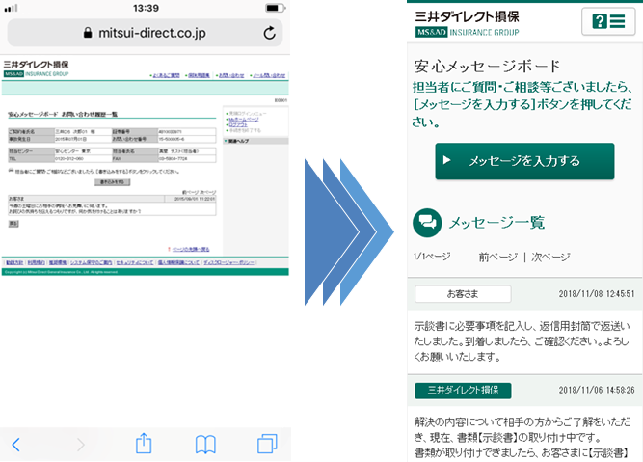643x462 pixels.
Task: Open the Safari tabs overview icon
Action: tap(267, 444)
